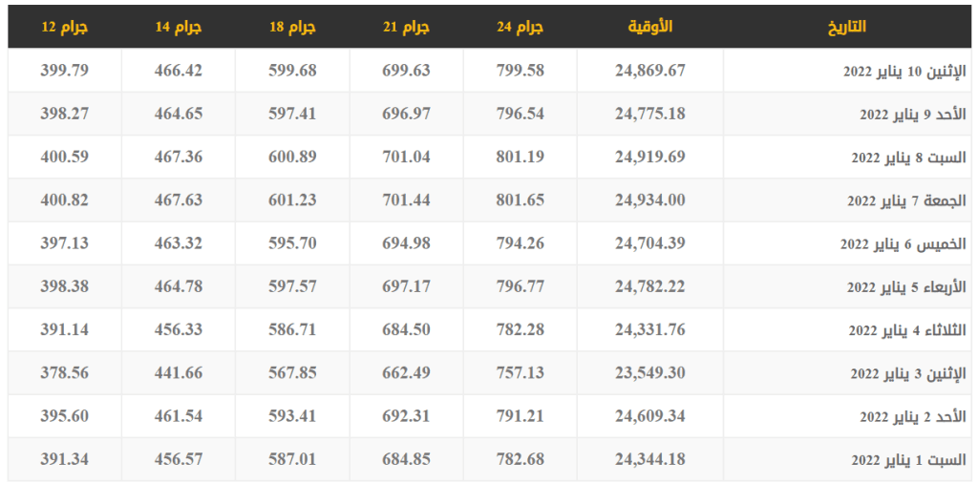Screen dimensions: 978x484
Task: Select the date cell الأربعاء 5 يناير 2022
Action: tap(906, 287)
